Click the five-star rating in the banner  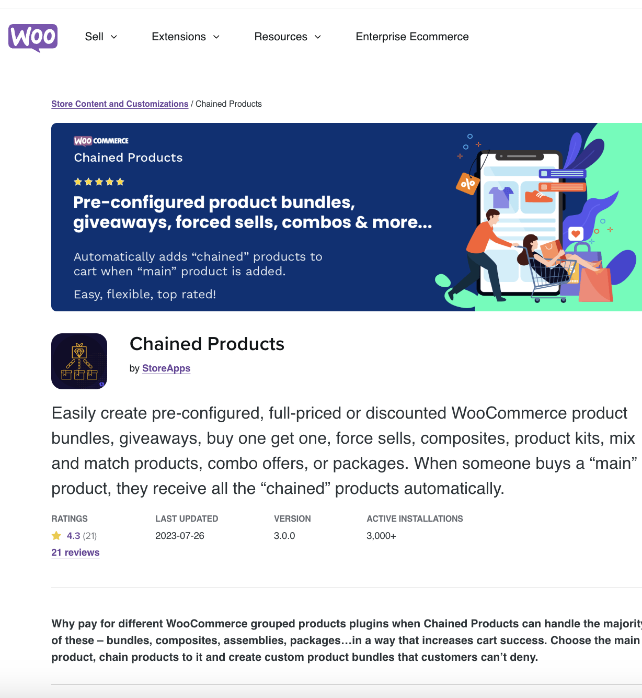(99, 182)
